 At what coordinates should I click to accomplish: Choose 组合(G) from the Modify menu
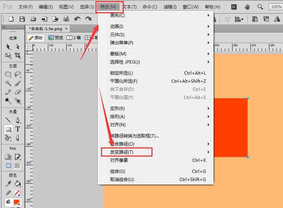118,171
